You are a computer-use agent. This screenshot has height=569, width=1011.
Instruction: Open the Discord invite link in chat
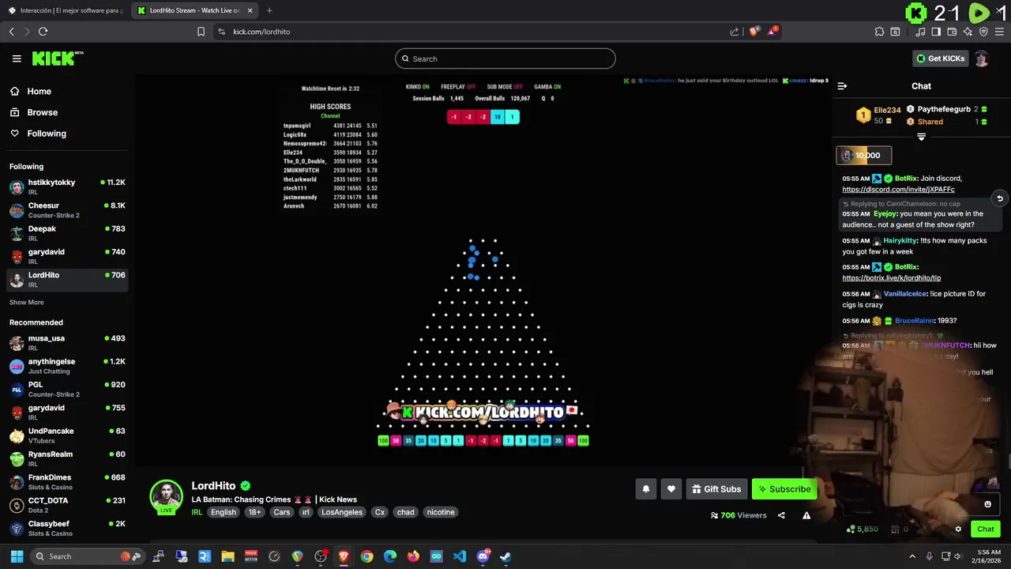pos(898,190)
